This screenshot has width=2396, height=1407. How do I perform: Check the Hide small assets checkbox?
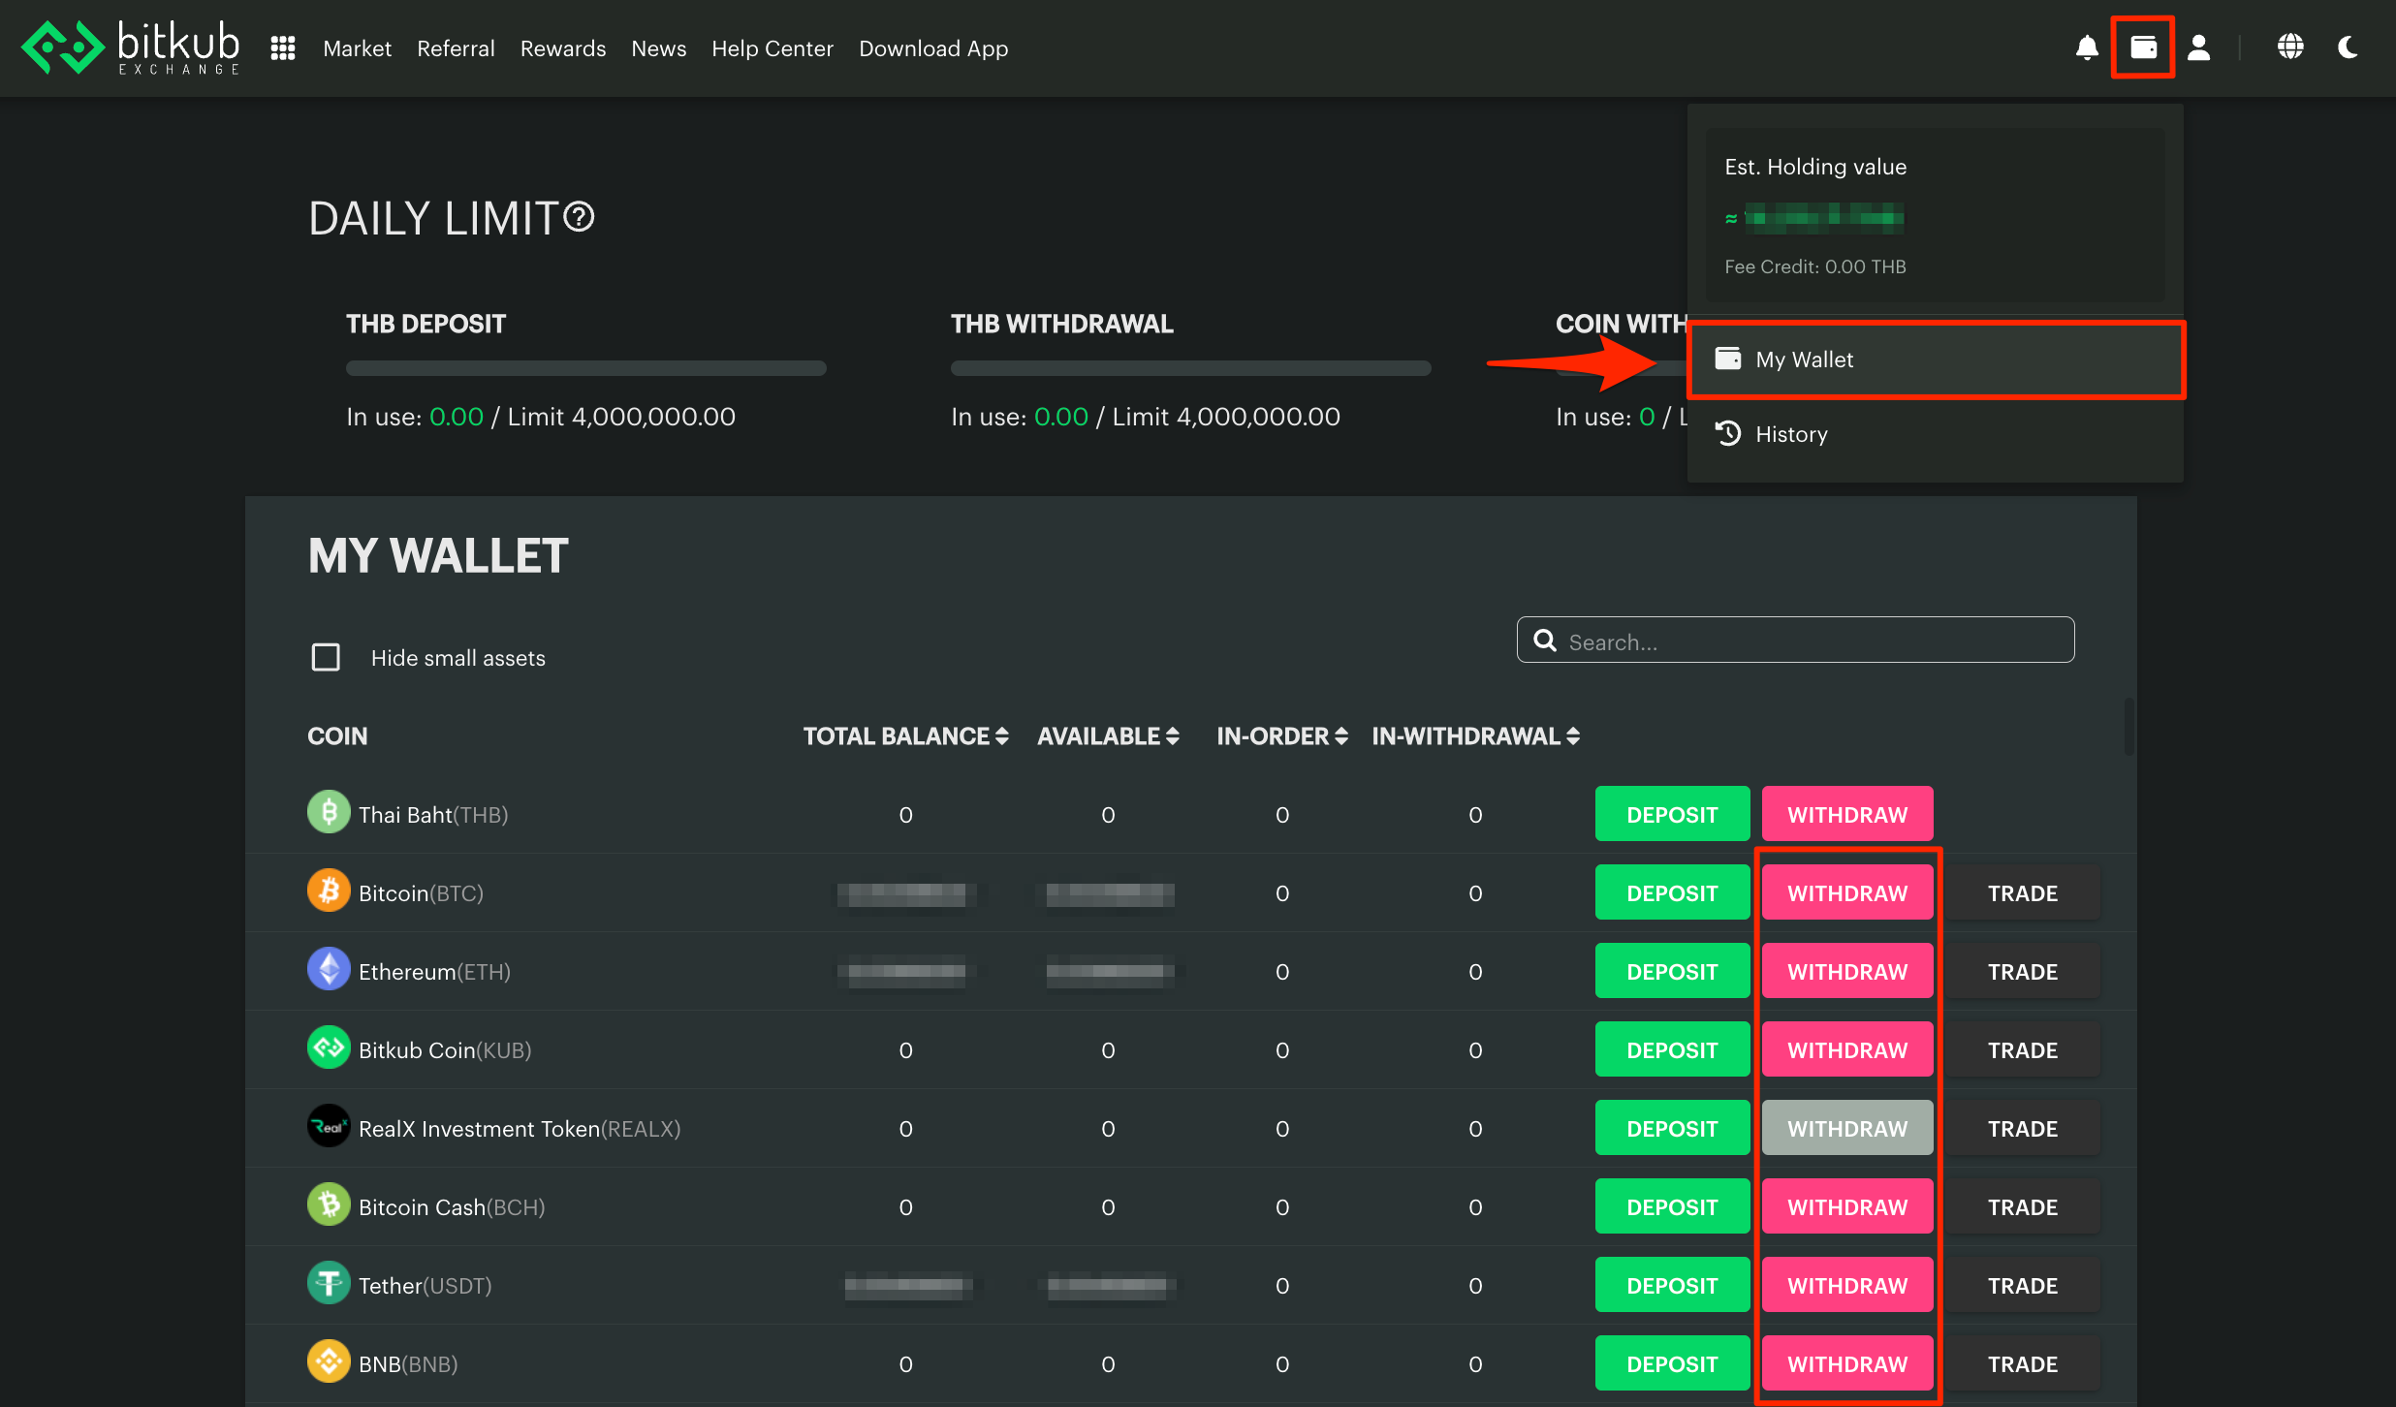[326, 657]
